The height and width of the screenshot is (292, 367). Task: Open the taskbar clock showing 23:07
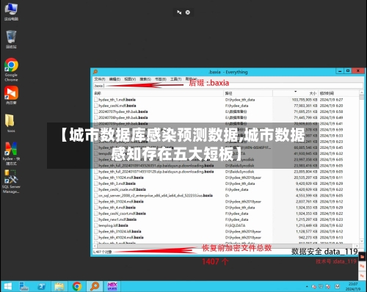tap(353, 286)
